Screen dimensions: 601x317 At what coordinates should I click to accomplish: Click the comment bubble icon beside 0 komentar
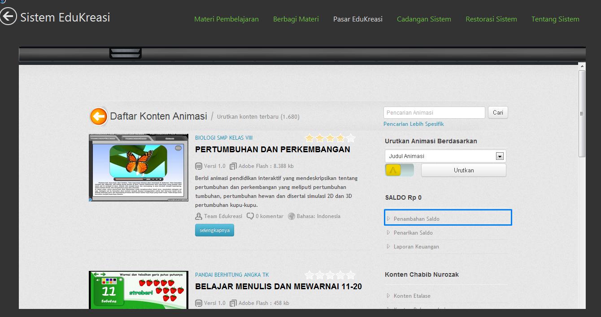pos(250,216)
